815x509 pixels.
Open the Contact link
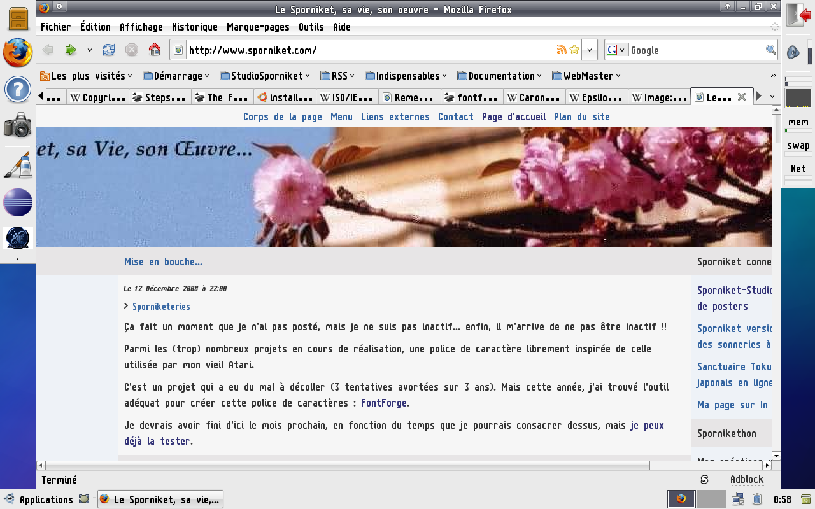(x=456, y=116)
